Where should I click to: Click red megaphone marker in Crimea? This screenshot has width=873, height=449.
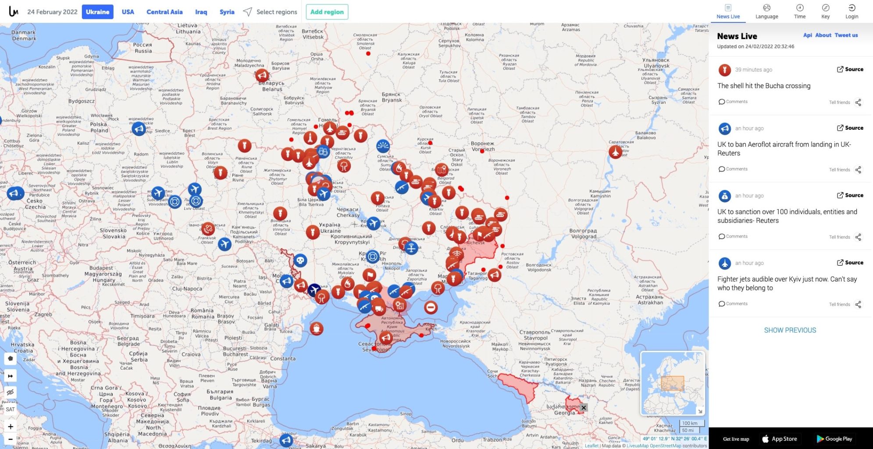tap(386, 338)
